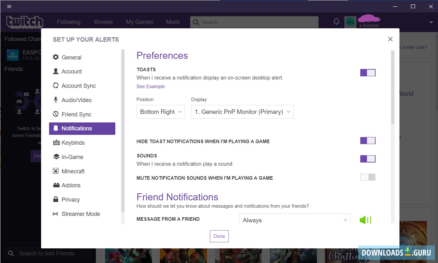Click the Search to Add Friends field

pos(47,253)
